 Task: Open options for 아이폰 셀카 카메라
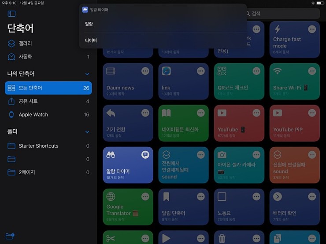256,155
